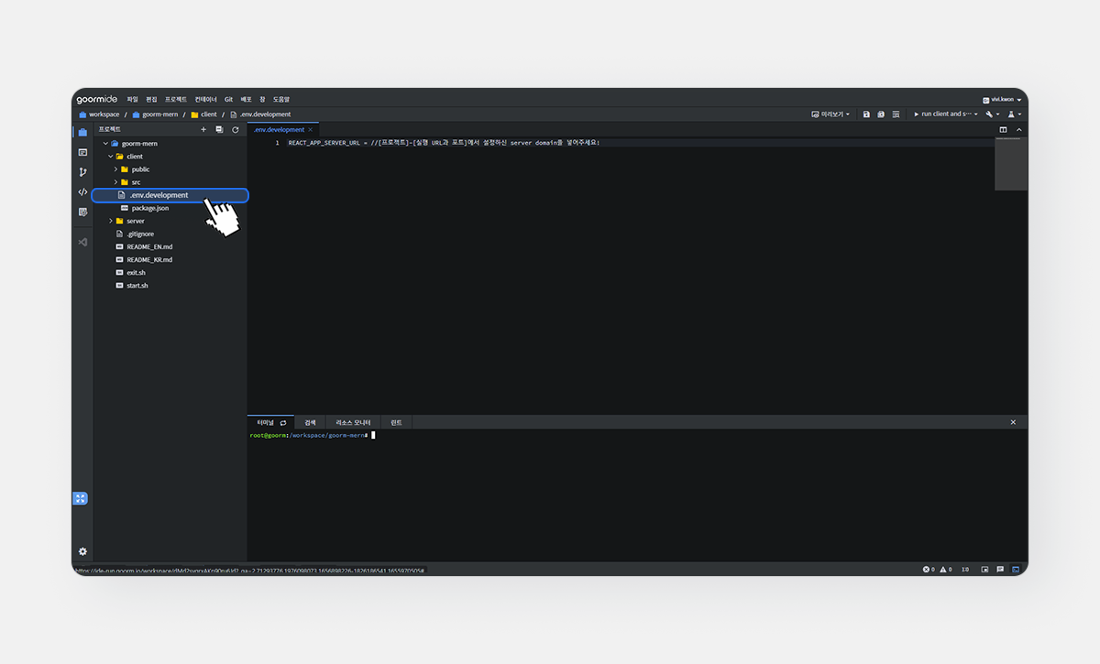Add a new file with the plus icon

click(x=203, y=129)
